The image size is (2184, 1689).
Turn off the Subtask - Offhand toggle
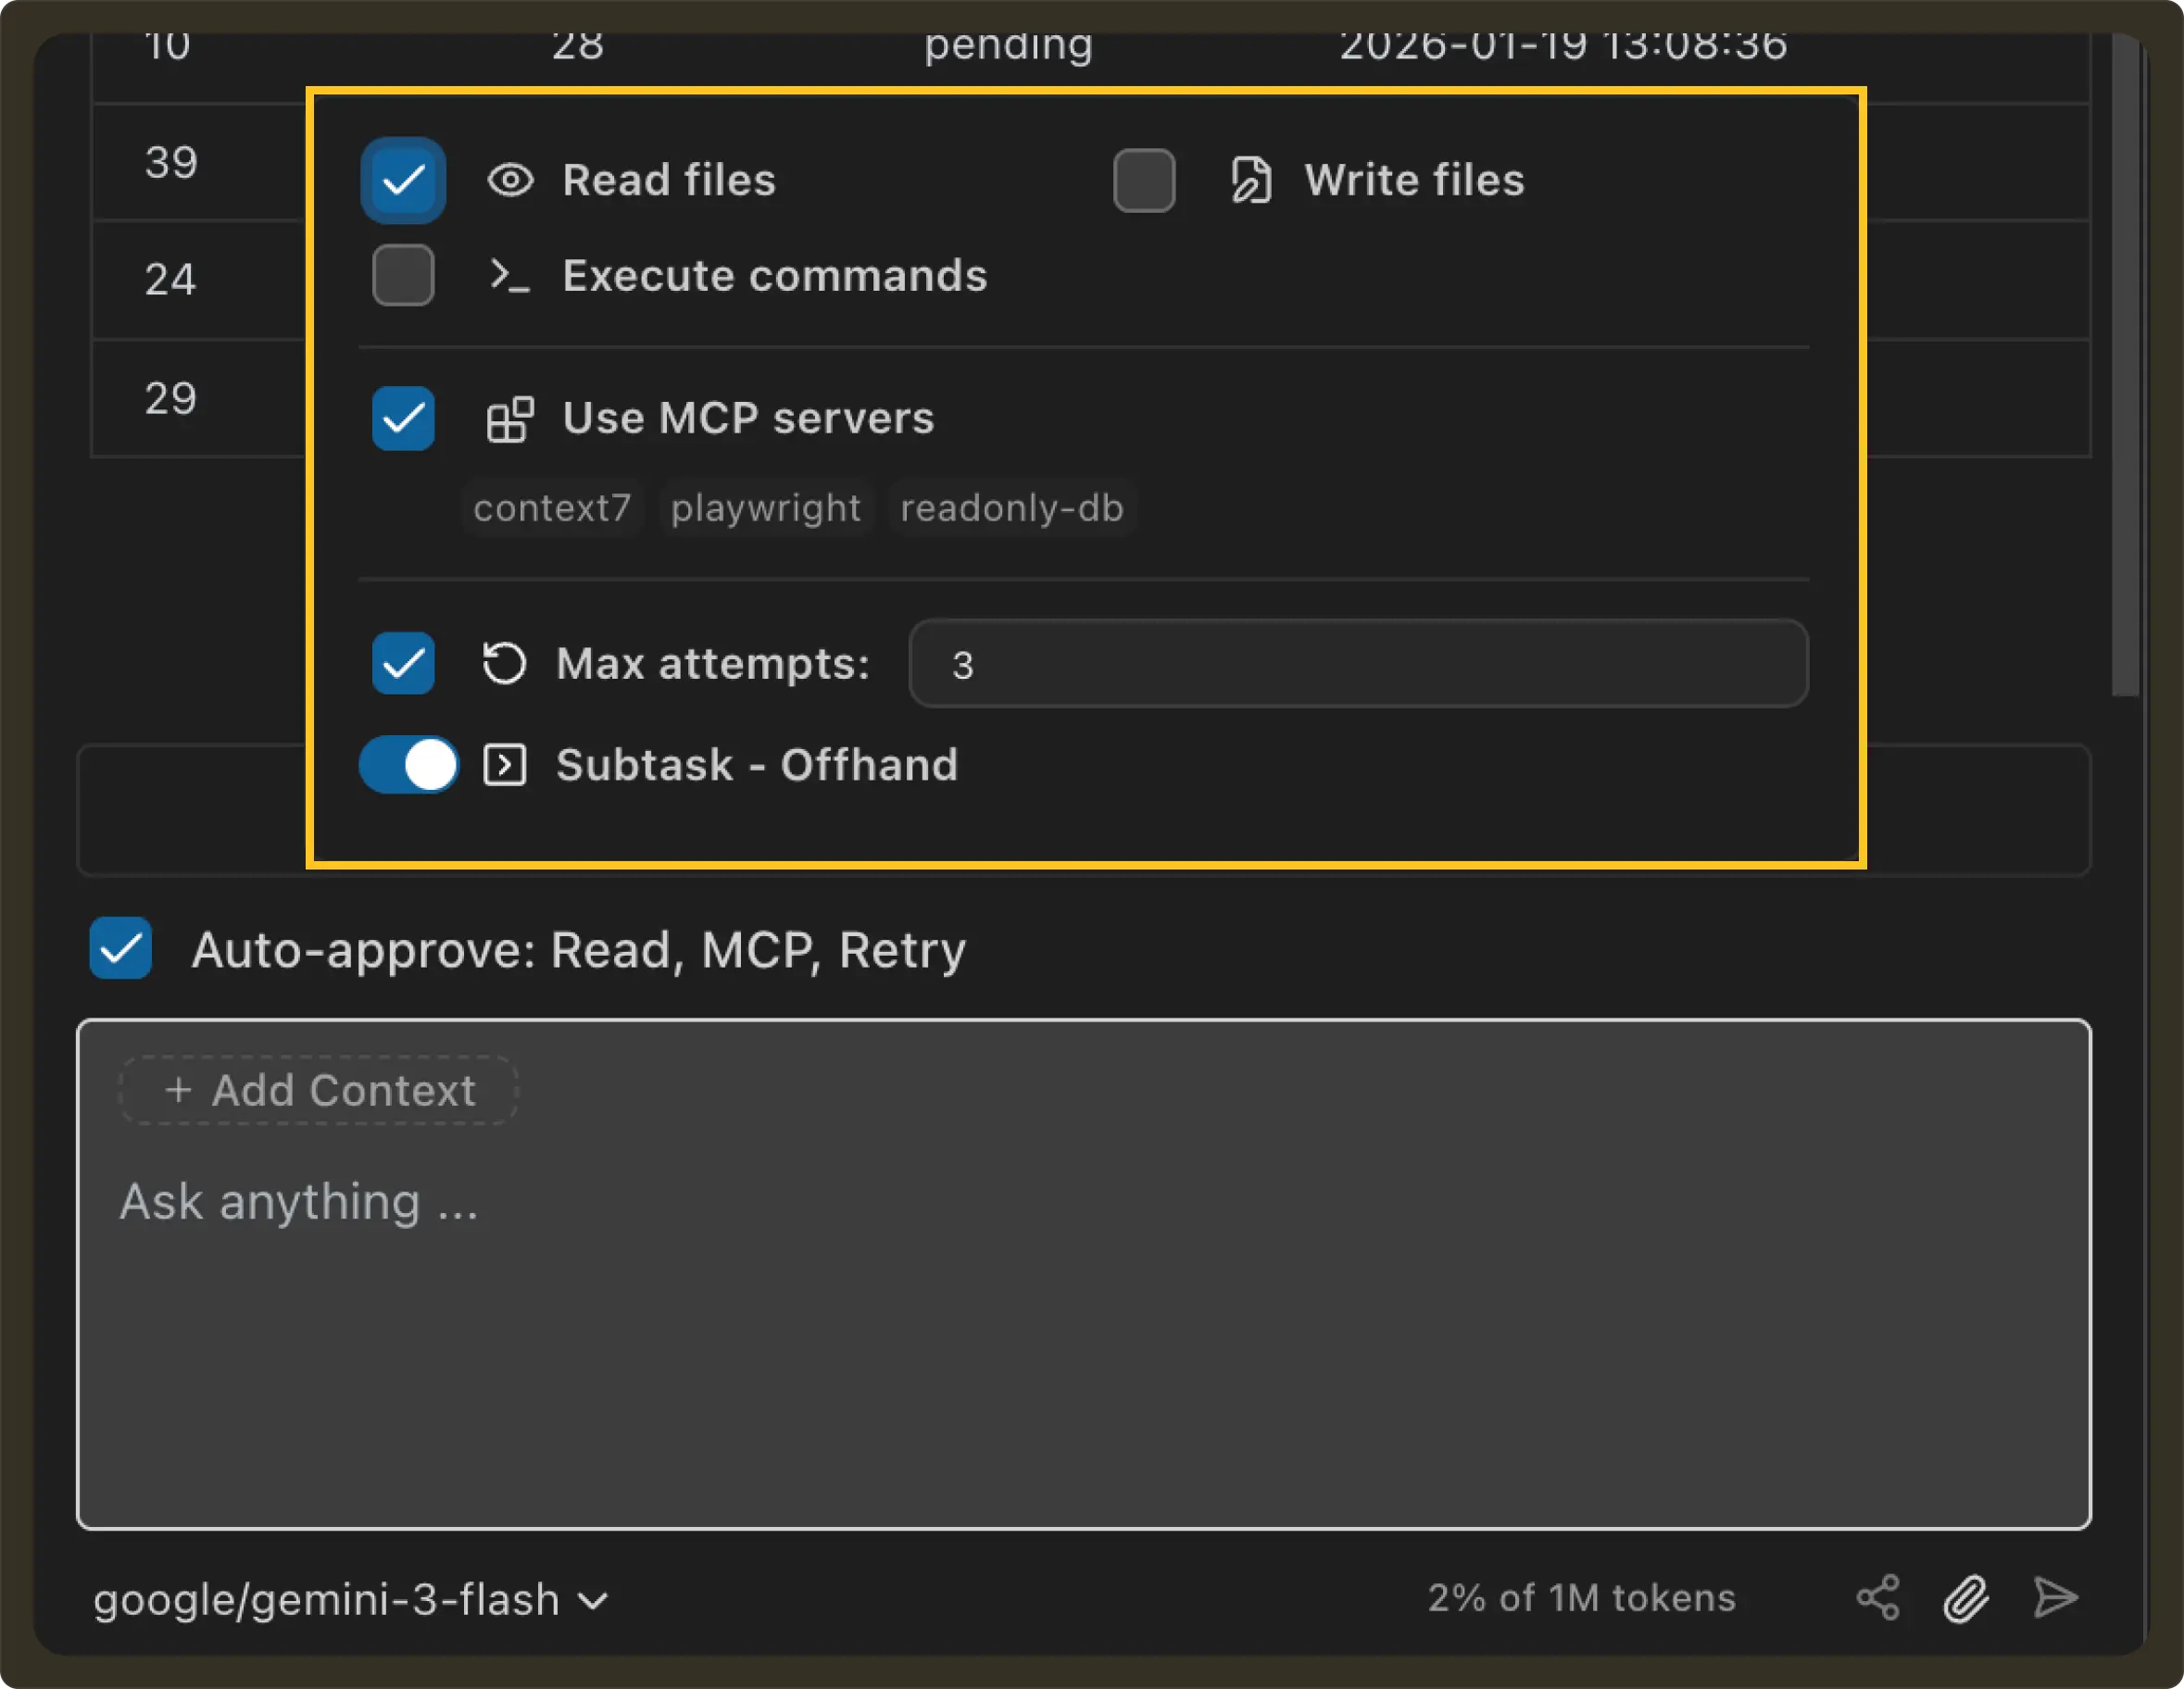coord(409,765)
